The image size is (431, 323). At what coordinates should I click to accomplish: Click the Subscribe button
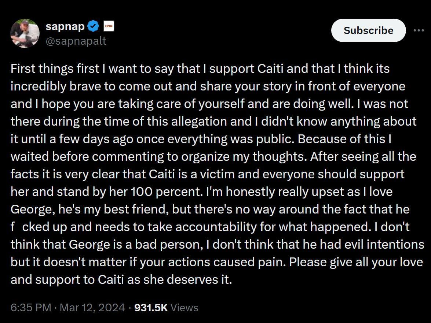coord(368,30)
